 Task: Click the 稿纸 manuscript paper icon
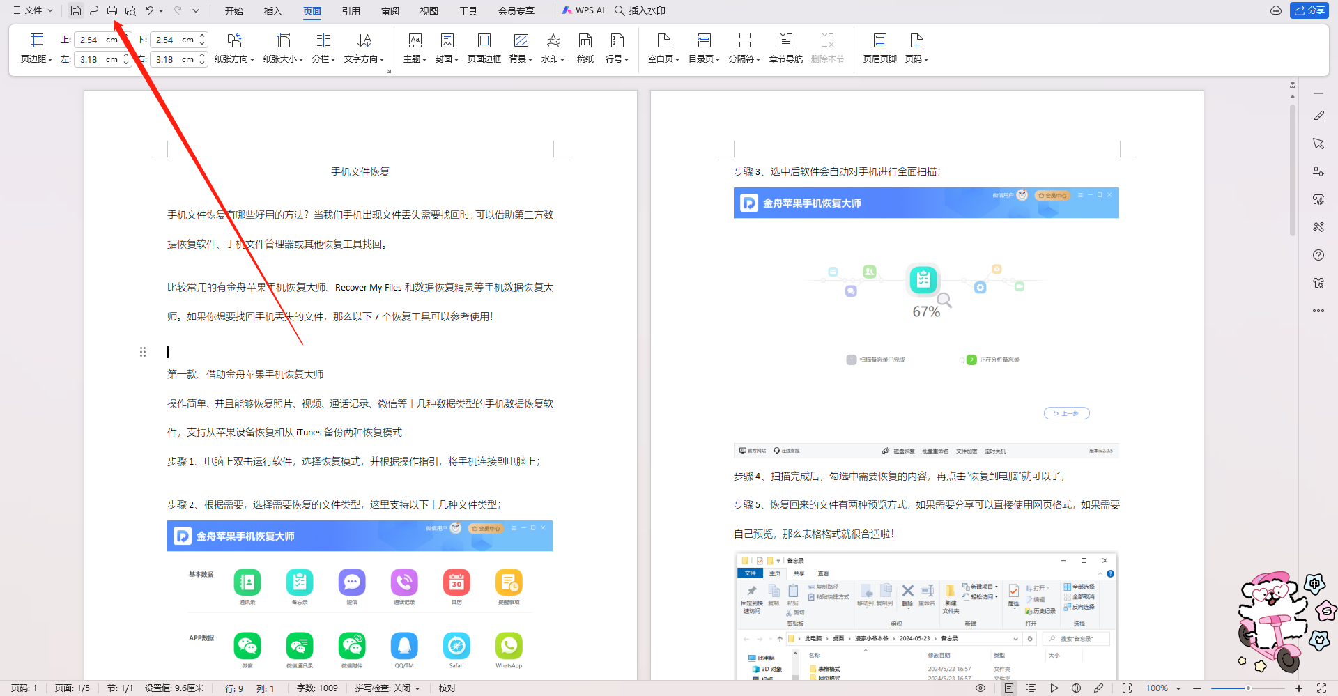point(585,48)
